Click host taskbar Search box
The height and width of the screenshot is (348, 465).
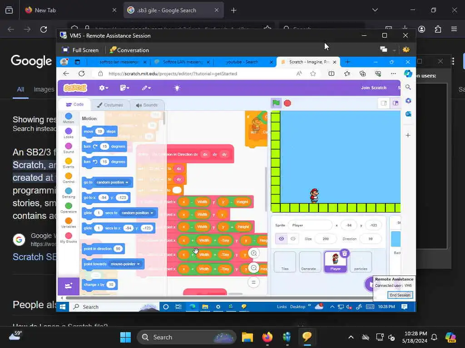point(186,337)
